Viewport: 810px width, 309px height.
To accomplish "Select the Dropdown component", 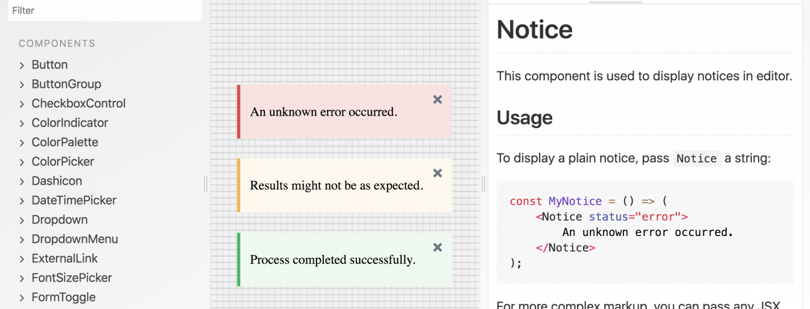I will click(59, 220).
